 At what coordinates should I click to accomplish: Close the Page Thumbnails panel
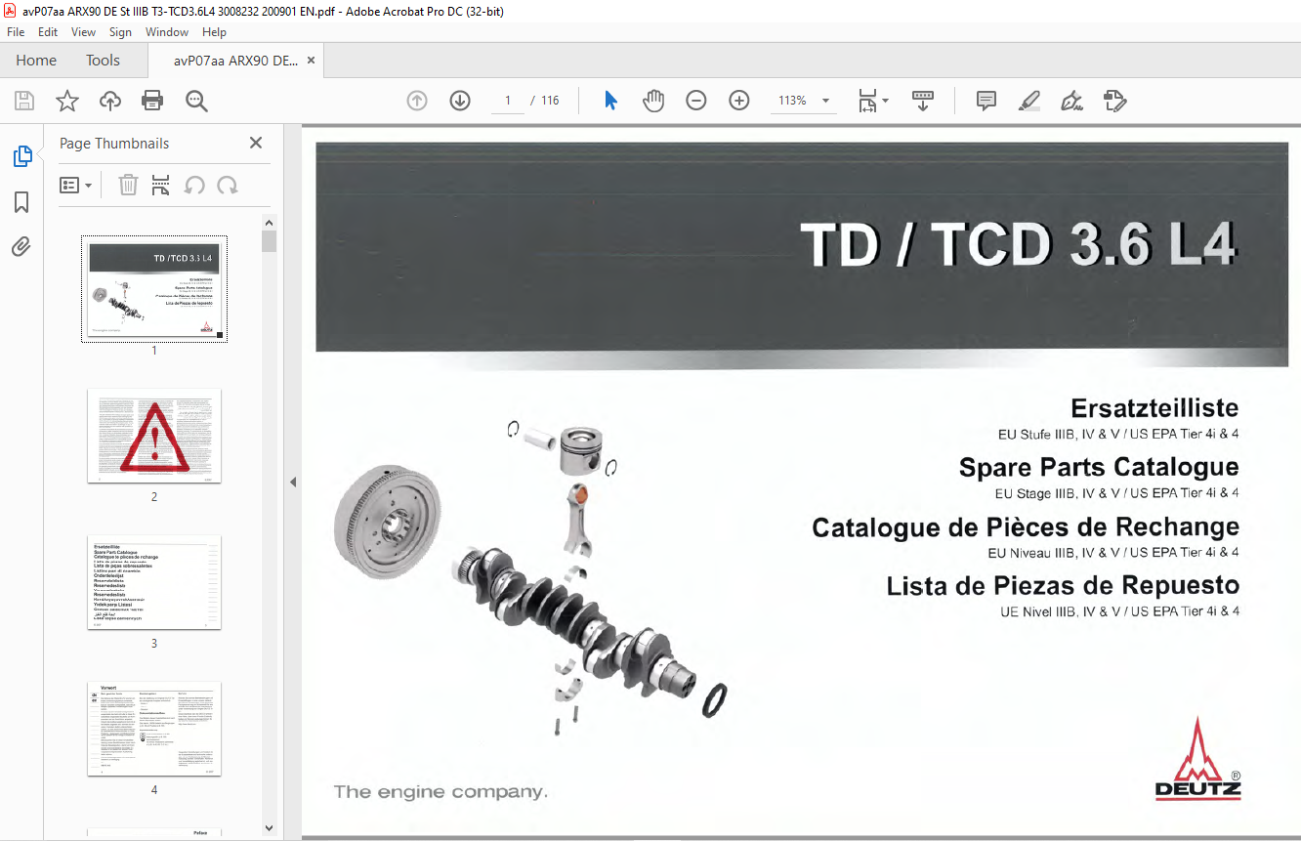[256, 143]
